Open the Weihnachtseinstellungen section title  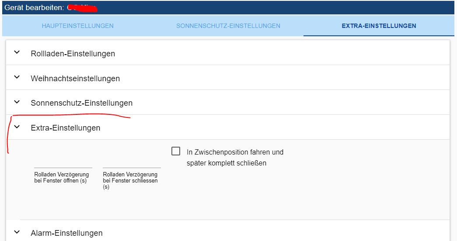click(75, 79)
